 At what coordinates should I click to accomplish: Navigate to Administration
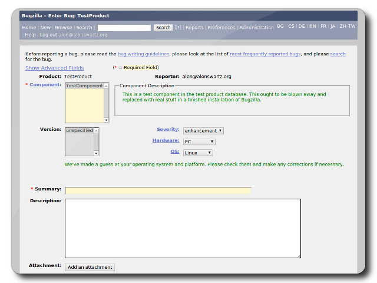(256, 28)
